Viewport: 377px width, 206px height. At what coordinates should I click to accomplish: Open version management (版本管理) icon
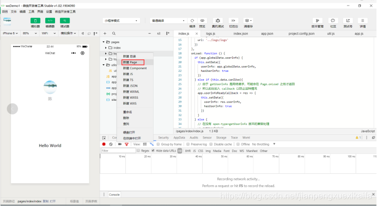(318, 21)
